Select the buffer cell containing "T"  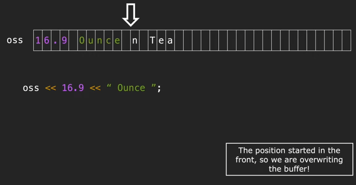[x=152, y=40]
